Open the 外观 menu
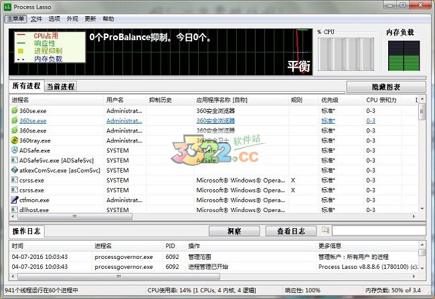The height and width of the screenshot is (299, 435). (x=72, y=19)
